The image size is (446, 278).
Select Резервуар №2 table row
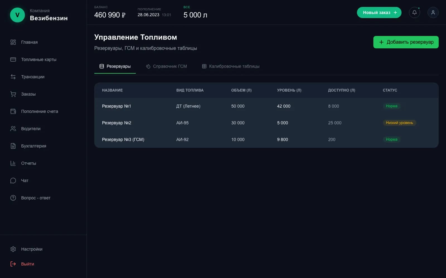tap(266, 123)
